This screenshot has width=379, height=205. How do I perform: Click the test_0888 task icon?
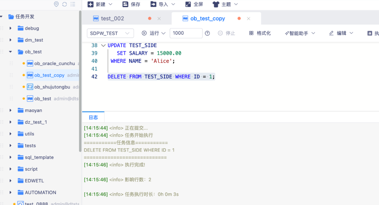point(21,203)
